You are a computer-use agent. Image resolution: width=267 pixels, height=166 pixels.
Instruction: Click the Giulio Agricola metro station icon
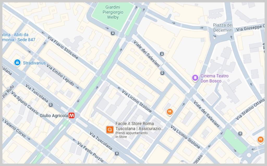tap(71, 116)
